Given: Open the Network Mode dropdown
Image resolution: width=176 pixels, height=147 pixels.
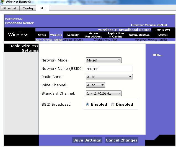Looking at the screenshot, I should (x=103, y=60).
